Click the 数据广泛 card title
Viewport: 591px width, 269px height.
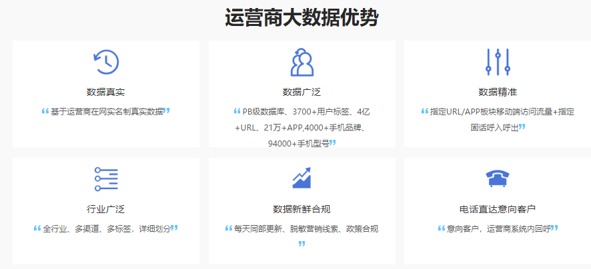tap(302, 92)
